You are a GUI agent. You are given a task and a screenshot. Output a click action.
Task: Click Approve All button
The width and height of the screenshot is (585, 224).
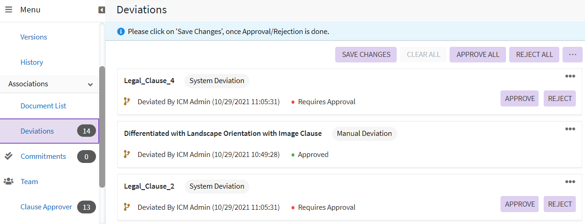[478, 54]
